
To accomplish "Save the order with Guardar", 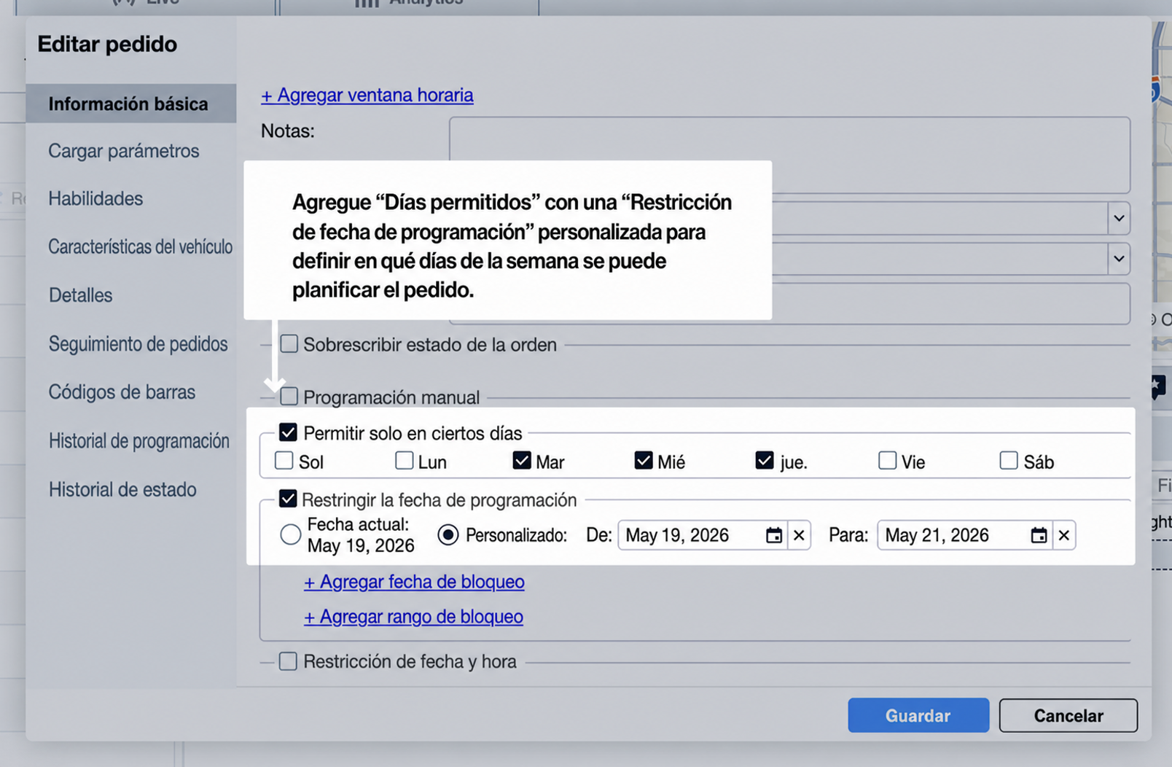I will pyautogui.click(x=918, y=715).
